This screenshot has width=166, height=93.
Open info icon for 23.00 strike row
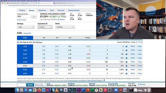pos(126,66)
